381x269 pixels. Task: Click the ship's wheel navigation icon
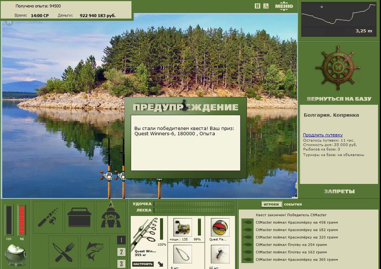338,68
